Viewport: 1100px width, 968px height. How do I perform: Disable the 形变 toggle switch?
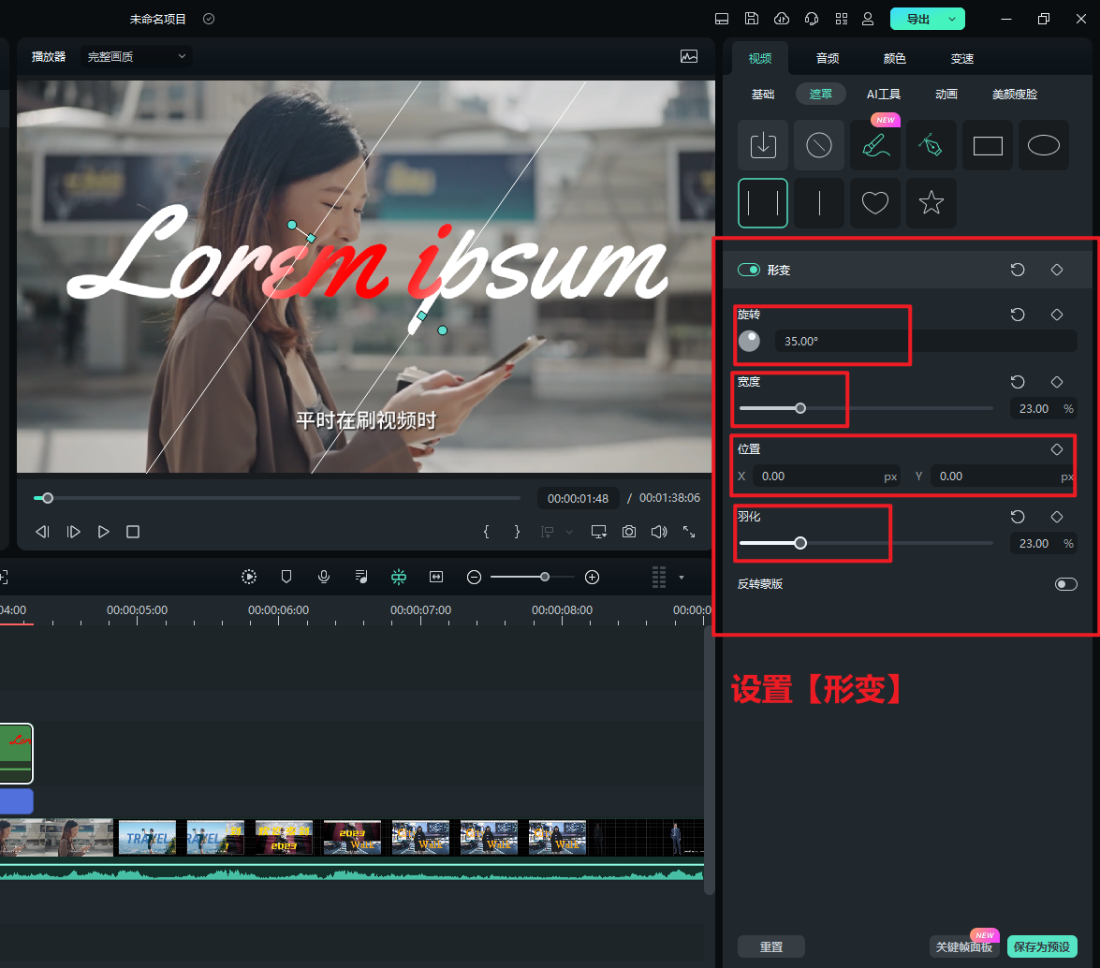[749, 270]
